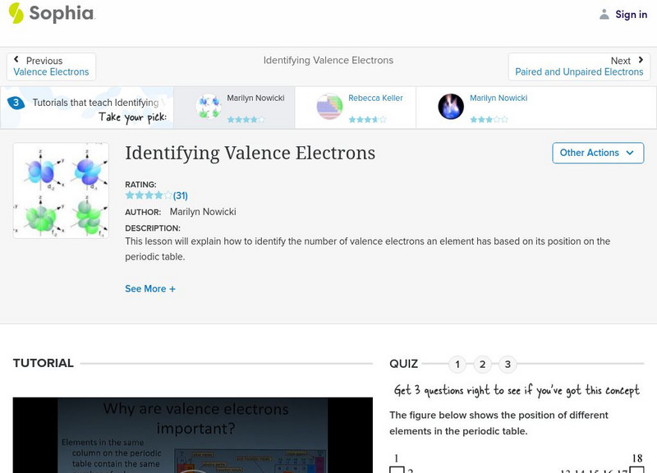Click the Other Actions chevron arrow
657x473 pixels.
pyautogui.click(x=630, y=153)
